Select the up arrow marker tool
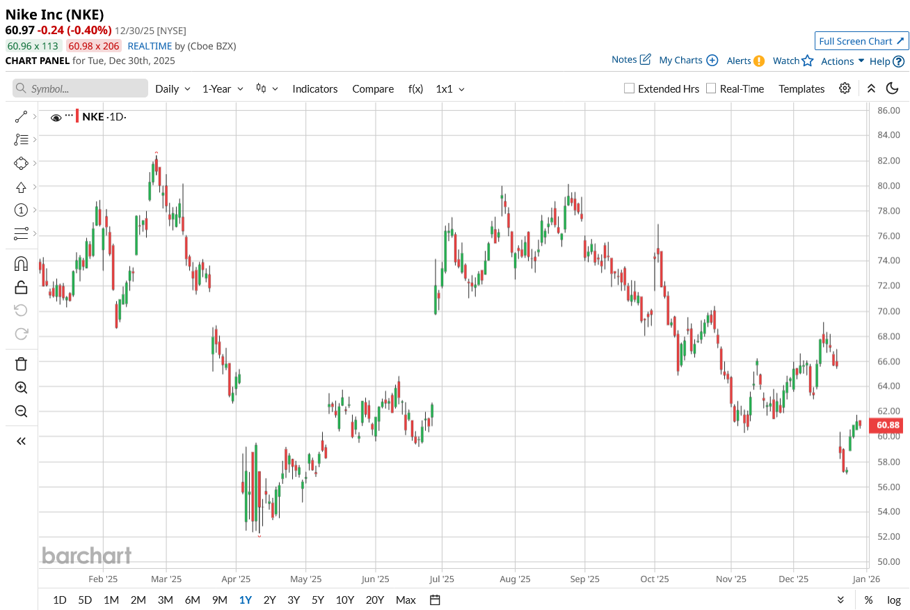Screen dimensions: 910x610 coord(21,187)
